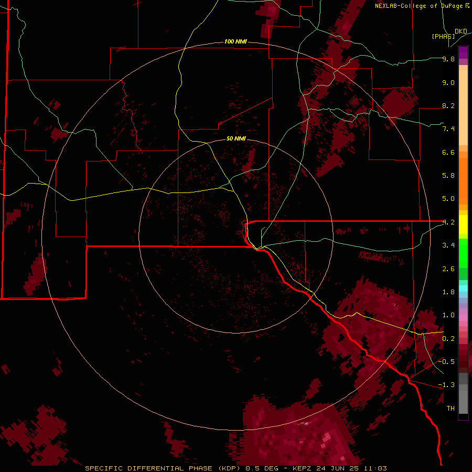Click the [PHAS] label near the color scale
This screenshot has width=472, height=472.
(443, 36)
